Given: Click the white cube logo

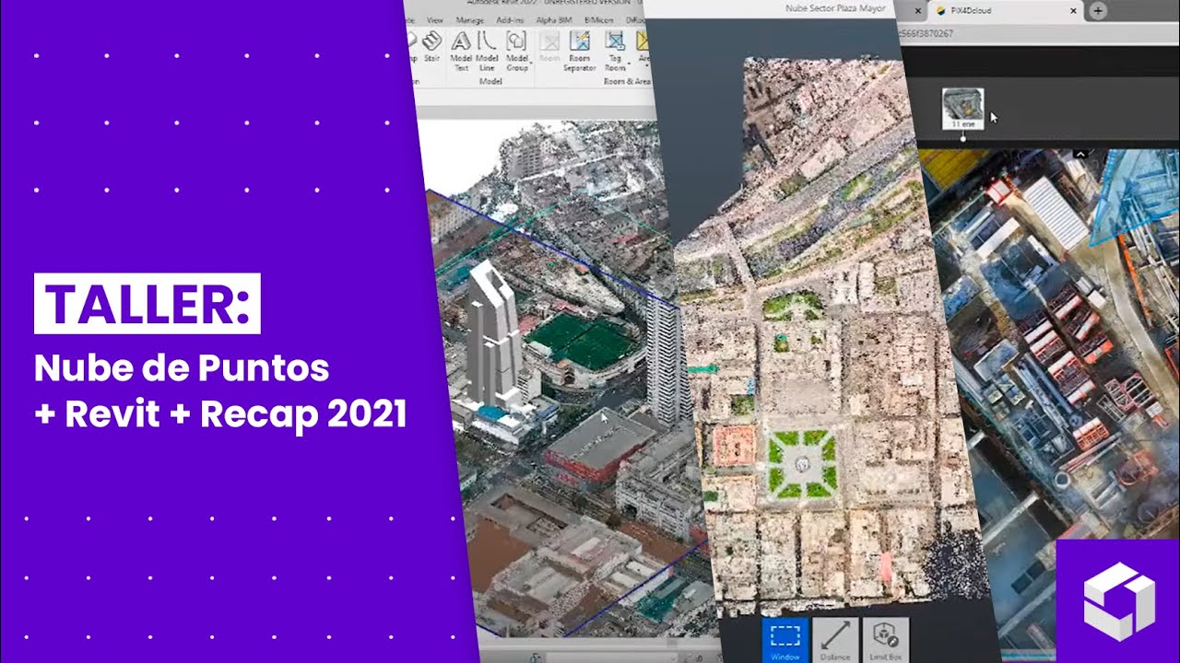Looking at the screenshot, I should pos(1118,601).
